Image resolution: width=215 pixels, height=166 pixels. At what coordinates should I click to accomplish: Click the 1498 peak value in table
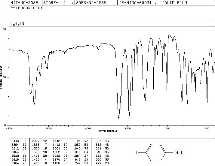36,156
